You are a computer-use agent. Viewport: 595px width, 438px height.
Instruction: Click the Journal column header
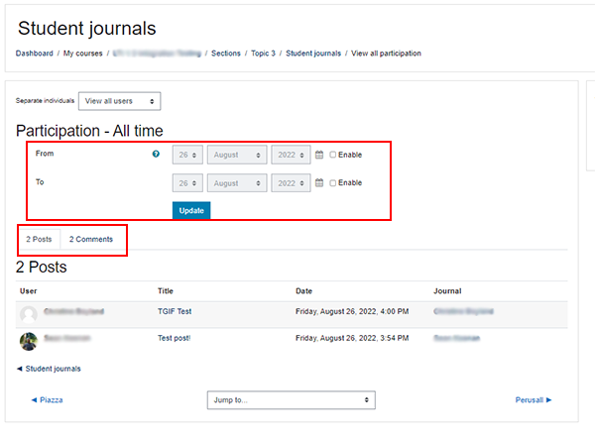[447, 291]
